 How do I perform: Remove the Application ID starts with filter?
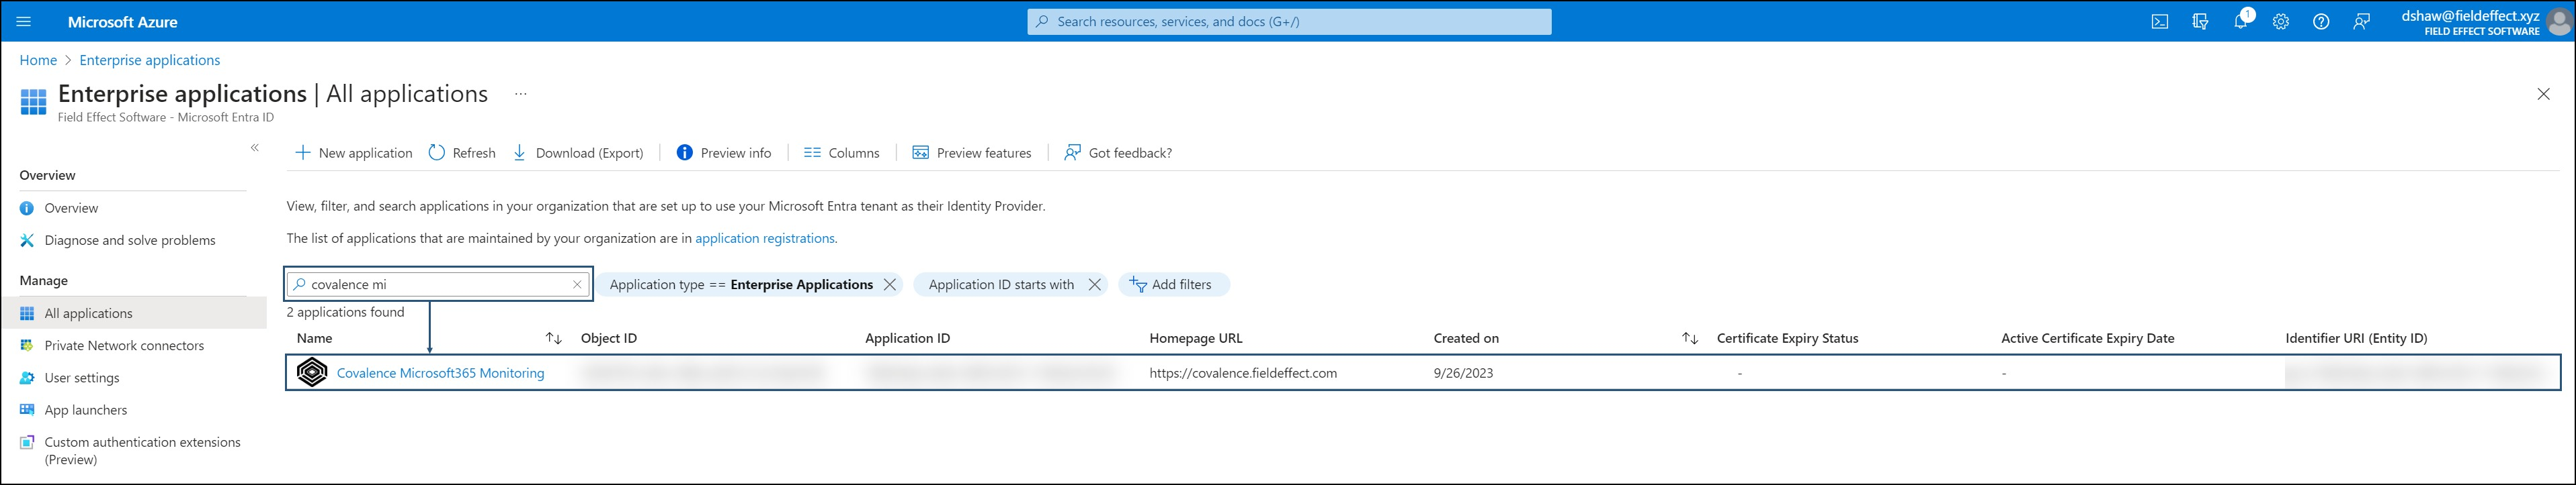[x=1095, y=284]
